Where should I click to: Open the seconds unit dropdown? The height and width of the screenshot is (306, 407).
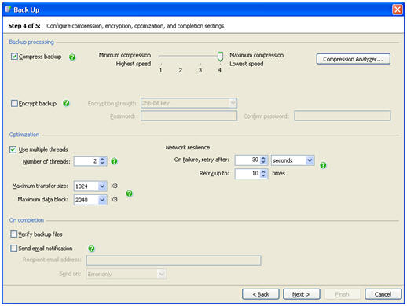[x=310, y=160]
